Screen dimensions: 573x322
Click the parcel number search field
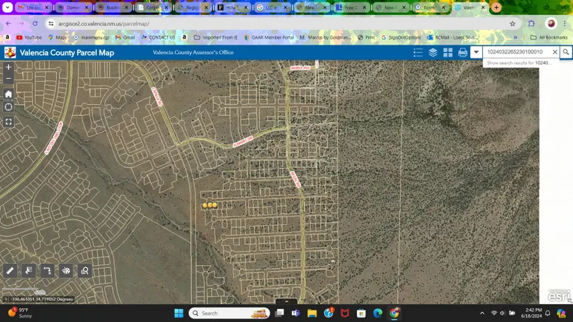coord(517,52)
